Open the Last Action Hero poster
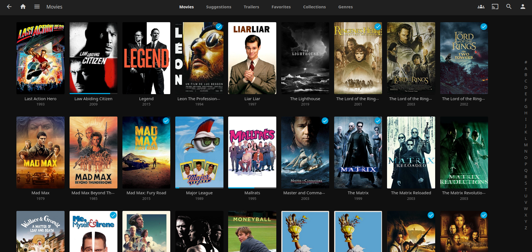 pos(40,58)
